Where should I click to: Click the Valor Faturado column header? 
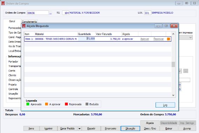(109, 34)
